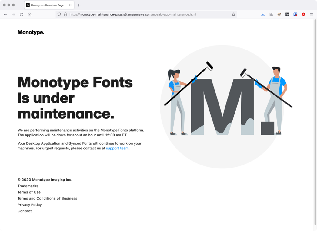Go back to the previous page
The height and width of the screenshot is (231, 317).
5,14
